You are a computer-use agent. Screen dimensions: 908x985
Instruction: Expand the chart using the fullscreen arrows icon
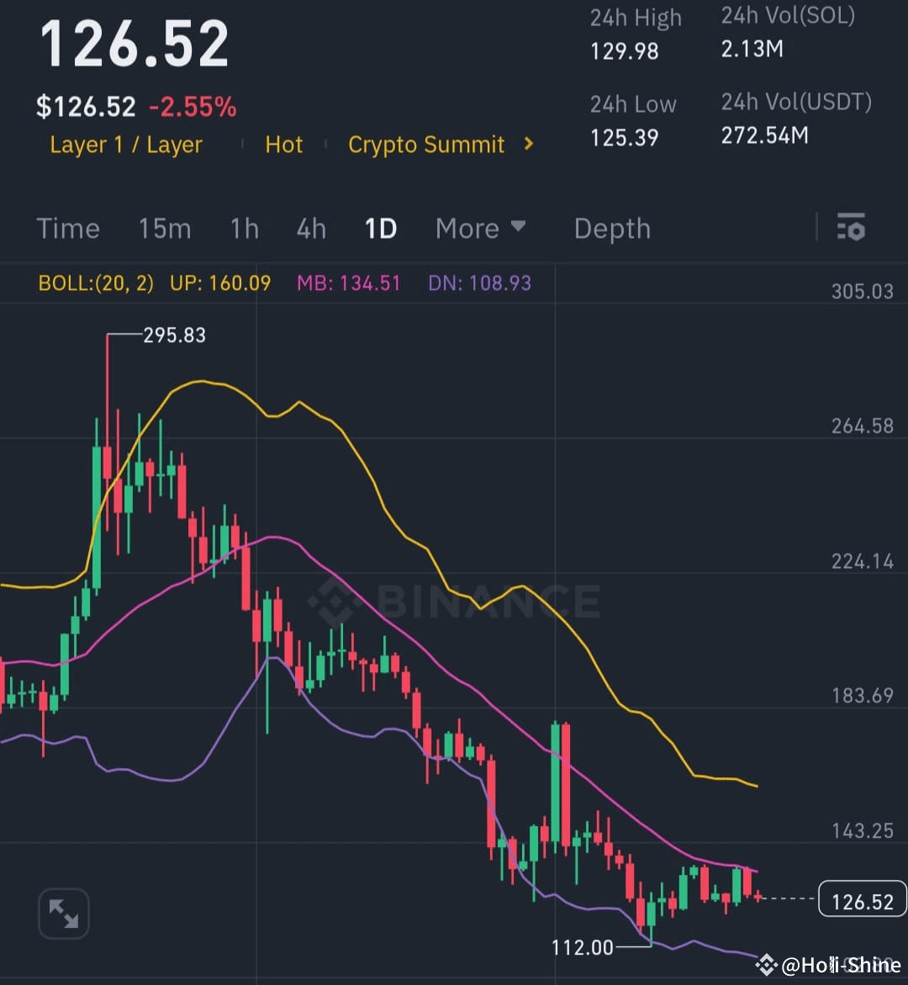[x=63, y=914]
